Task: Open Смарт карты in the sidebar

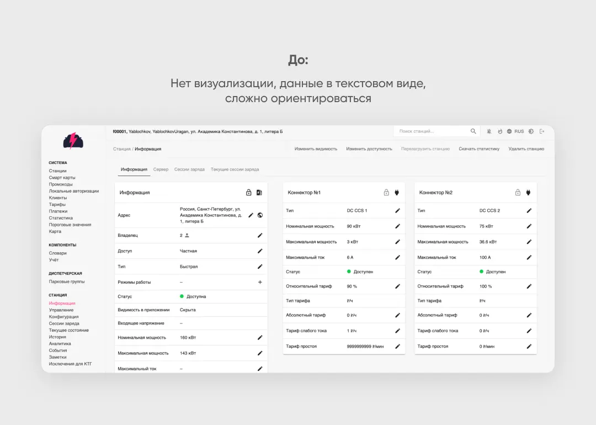Action: tap(62, 178)
